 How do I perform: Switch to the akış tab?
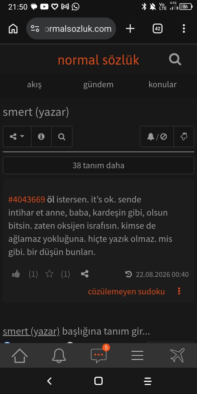point(34,85)
